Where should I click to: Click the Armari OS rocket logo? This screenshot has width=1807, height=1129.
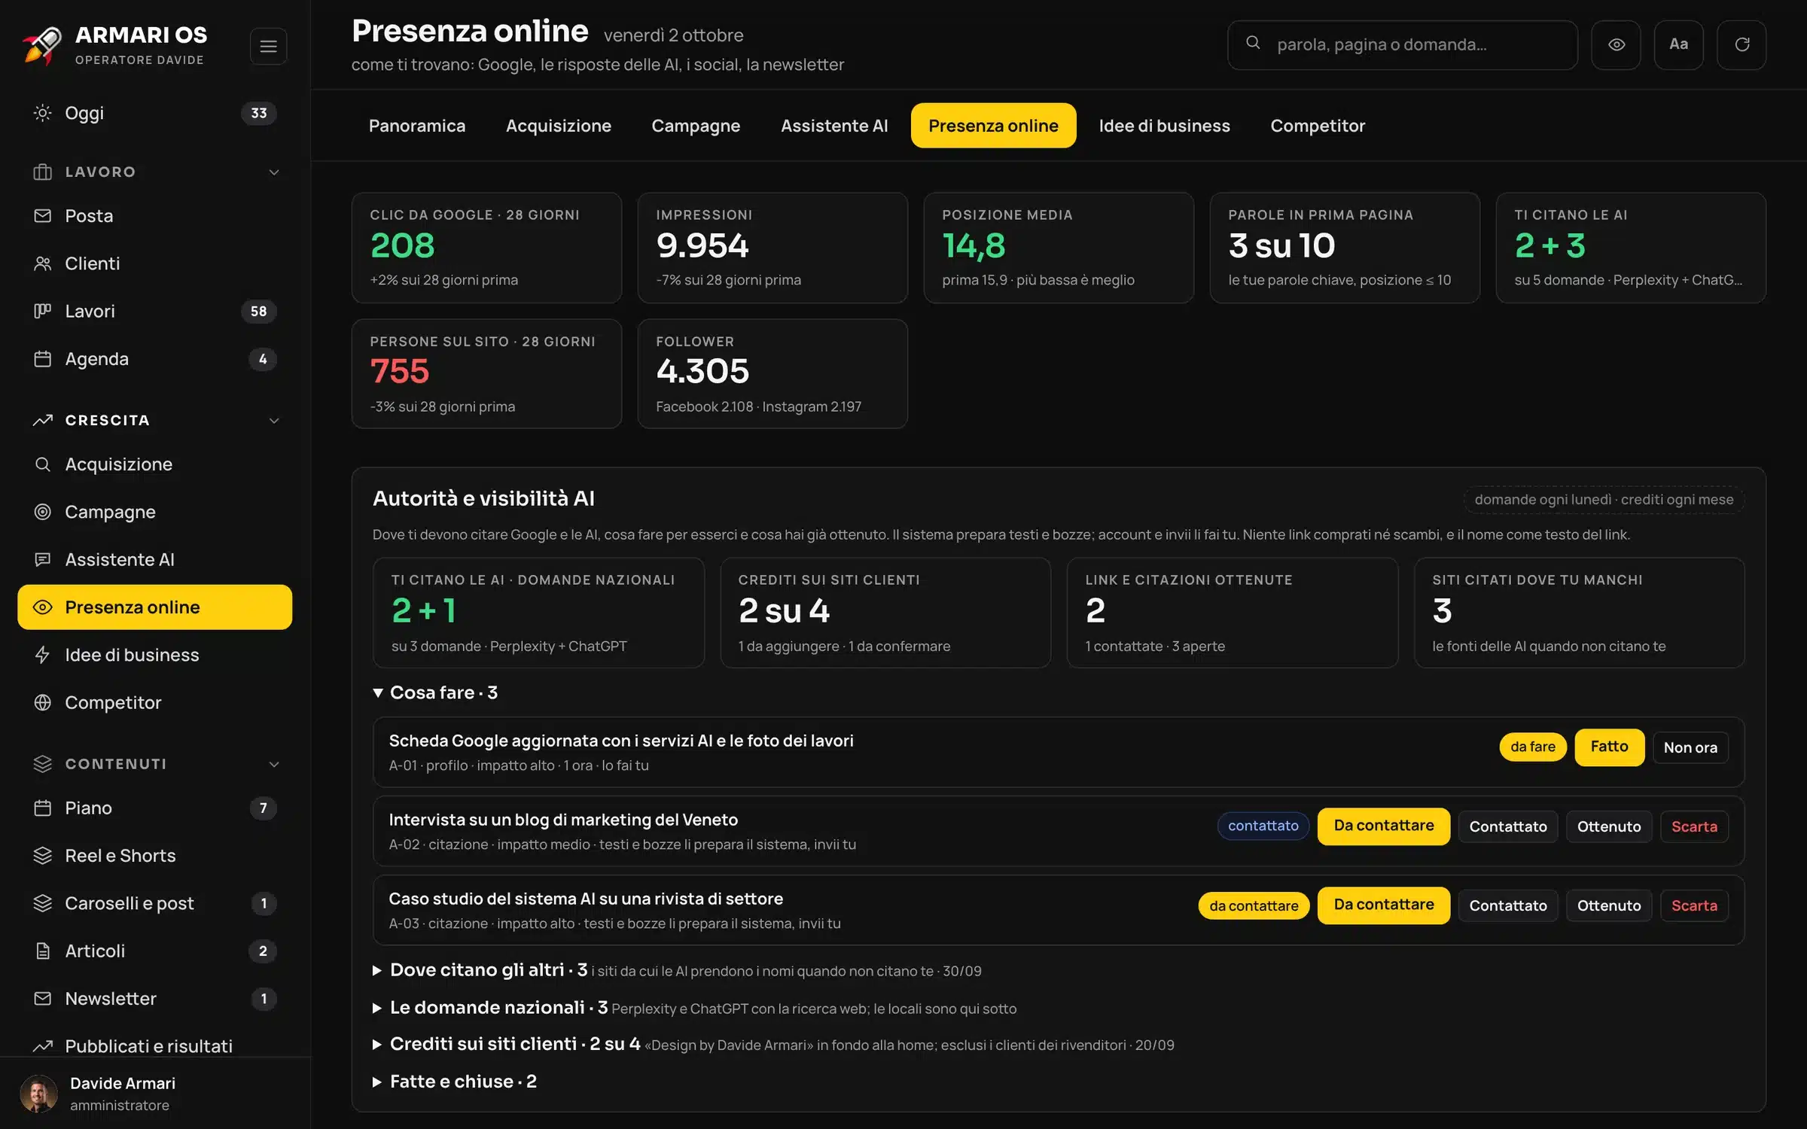pos(42,45)
